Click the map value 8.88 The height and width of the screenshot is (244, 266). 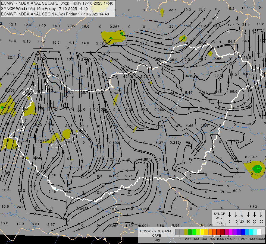144,159
